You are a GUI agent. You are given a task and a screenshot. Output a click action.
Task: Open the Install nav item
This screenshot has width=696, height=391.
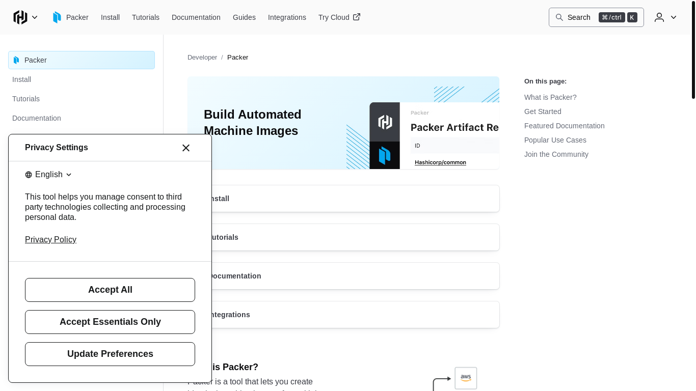click(x=110, y=17)
